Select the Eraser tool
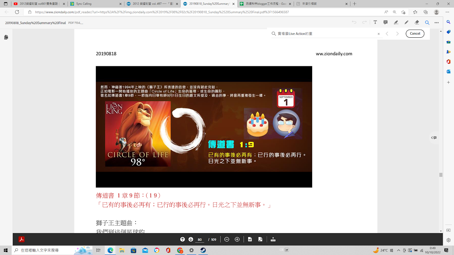Screen dimensions: 454x255 click(x=417, y=22)
